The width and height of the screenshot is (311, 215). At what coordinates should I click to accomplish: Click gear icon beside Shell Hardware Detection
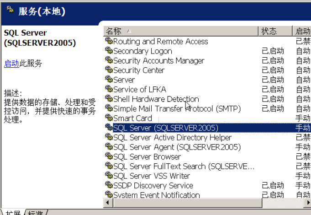tap(109, 98)
